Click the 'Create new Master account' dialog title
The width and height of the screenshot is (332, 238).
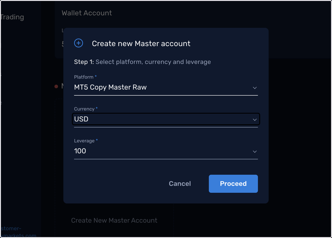click(141, 43)
